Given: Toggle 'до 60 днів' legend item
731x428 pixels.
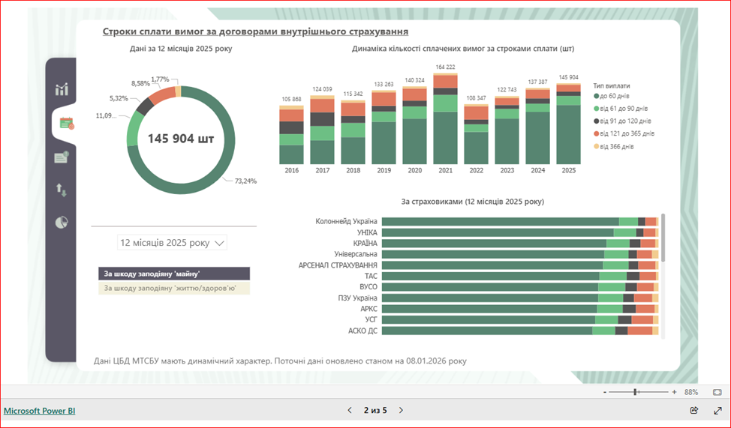Looking at the screenshot, I should pyautogui.click(x=614, y=96).
